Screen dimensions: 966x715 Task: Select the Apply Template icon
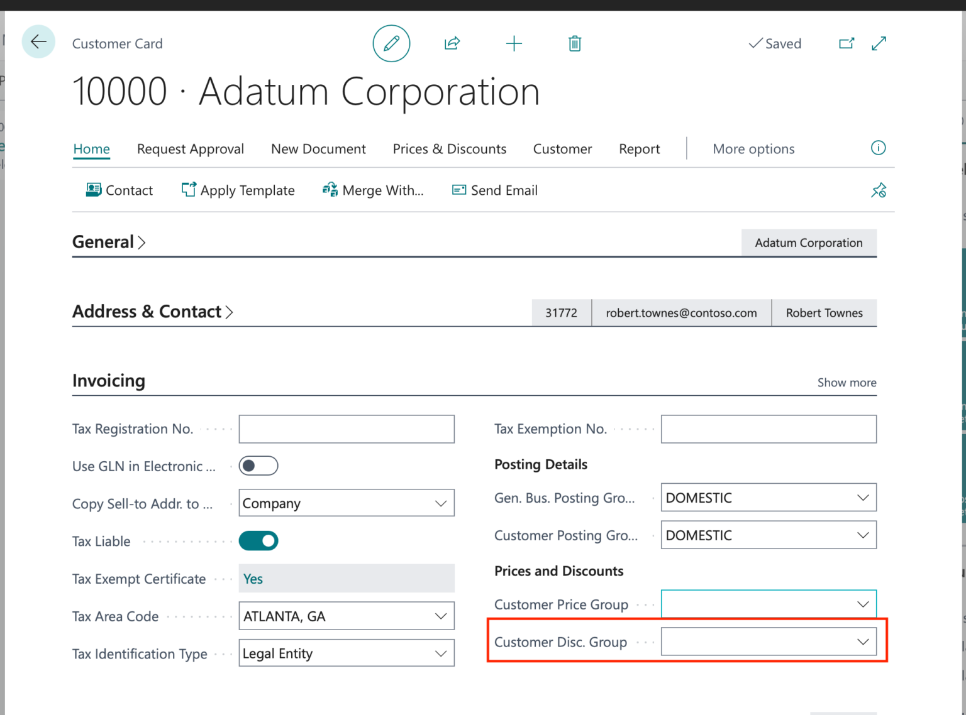[x=188, y=190]
